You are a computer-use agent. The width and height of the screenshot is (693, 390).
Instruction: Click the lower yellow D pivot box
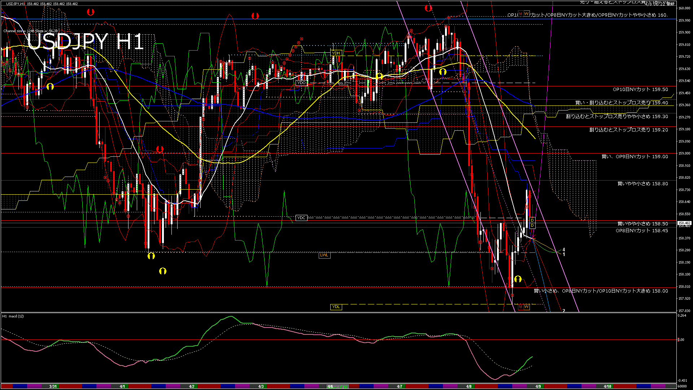coord(532,226)
